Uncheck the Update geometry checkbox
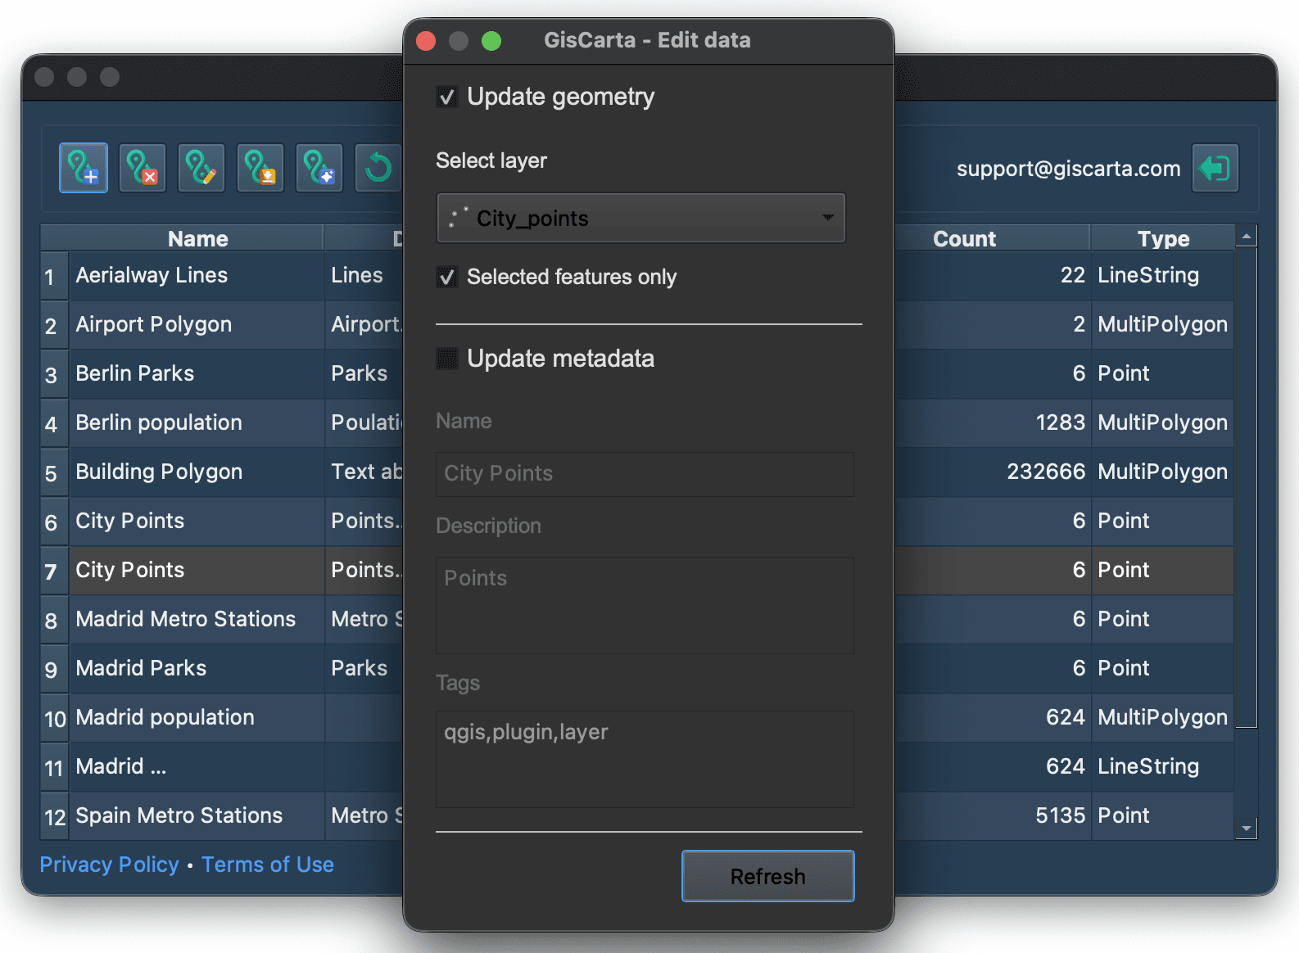 tap(447, 97)
